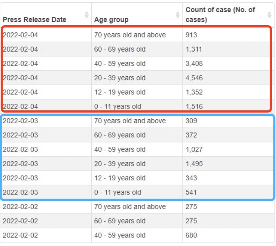Image resolution: width=276 pixels, height=246 pixels.
Task: Sort by Press Release Date column arrows
Action: tap(87, 15)
